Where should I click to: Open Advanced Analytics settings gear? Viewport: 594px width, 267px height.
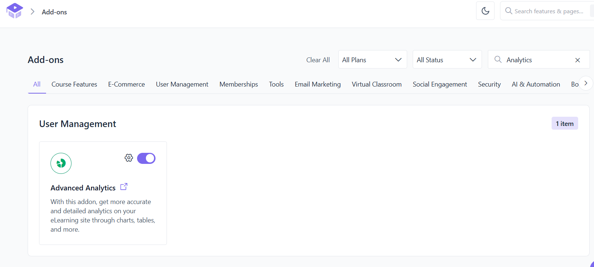point(129,158)
